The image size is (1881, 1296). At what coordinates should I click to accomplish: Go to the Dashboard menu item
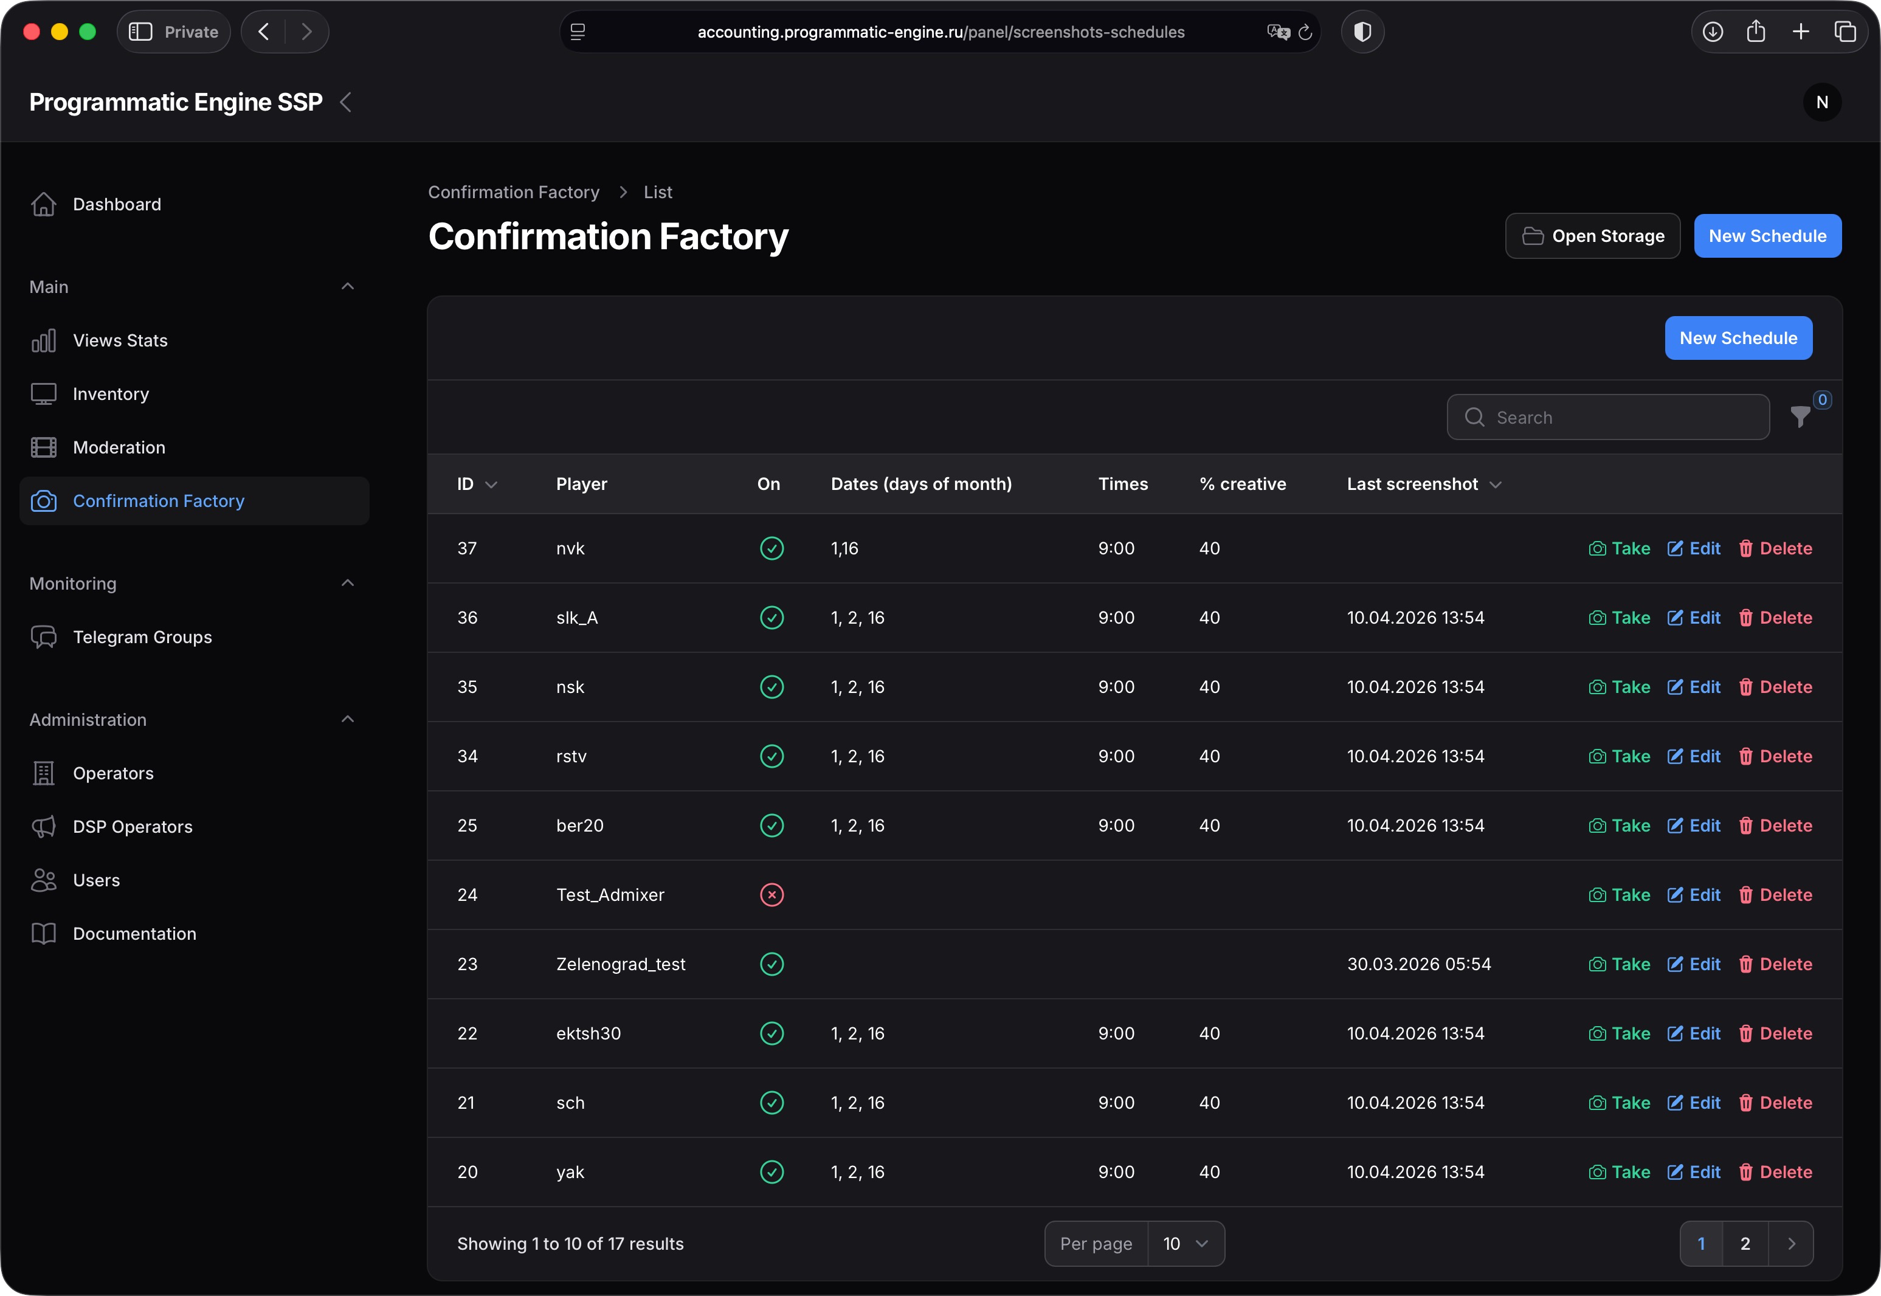(117, 204)
